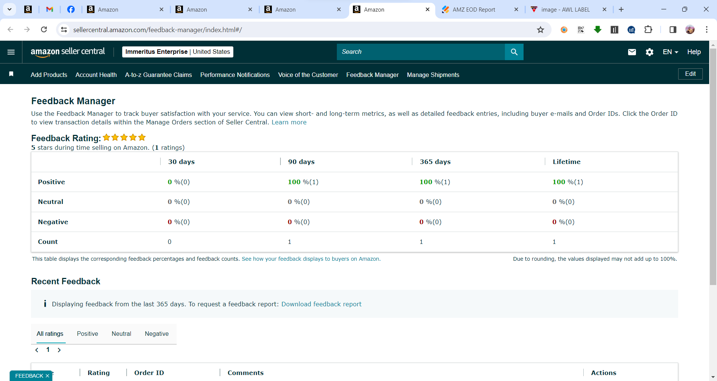Click the scrollbar down arrow

[713, 377]
